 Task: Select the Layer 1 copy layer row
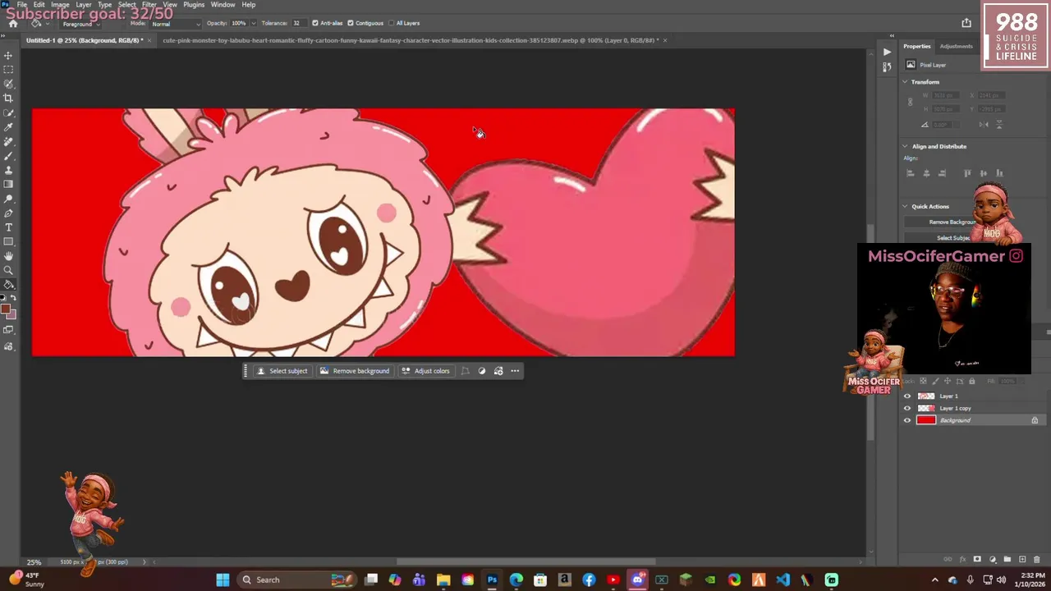point(971,408)
